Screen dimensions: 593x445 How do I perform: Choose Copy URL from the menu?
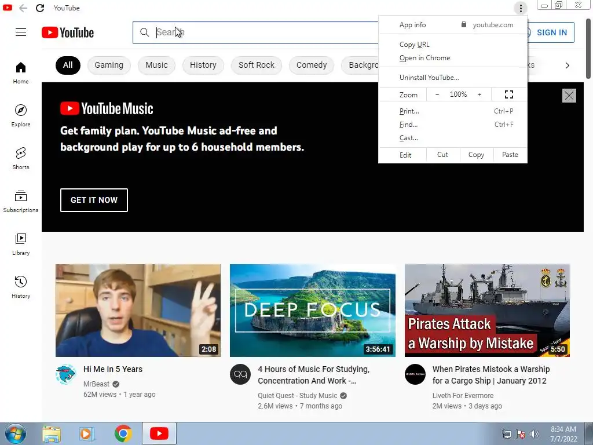pyautogui.click(x=453, y=45)
